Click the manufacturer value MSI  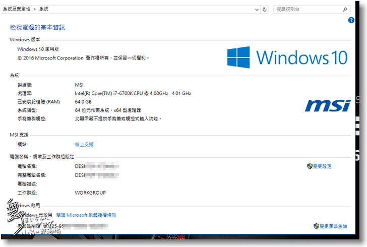(x=79, y=85)
